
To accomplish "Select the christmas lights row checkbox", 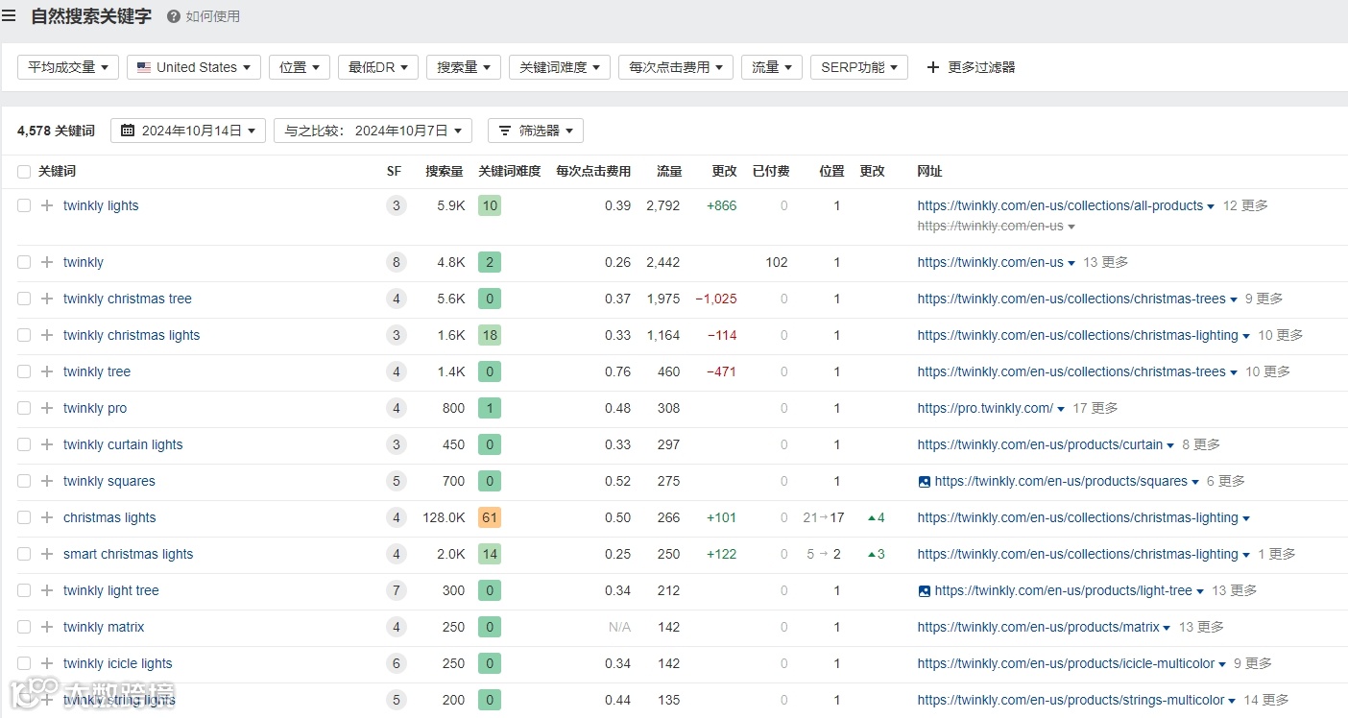I will pyautogui.click(x=24, y=517).
